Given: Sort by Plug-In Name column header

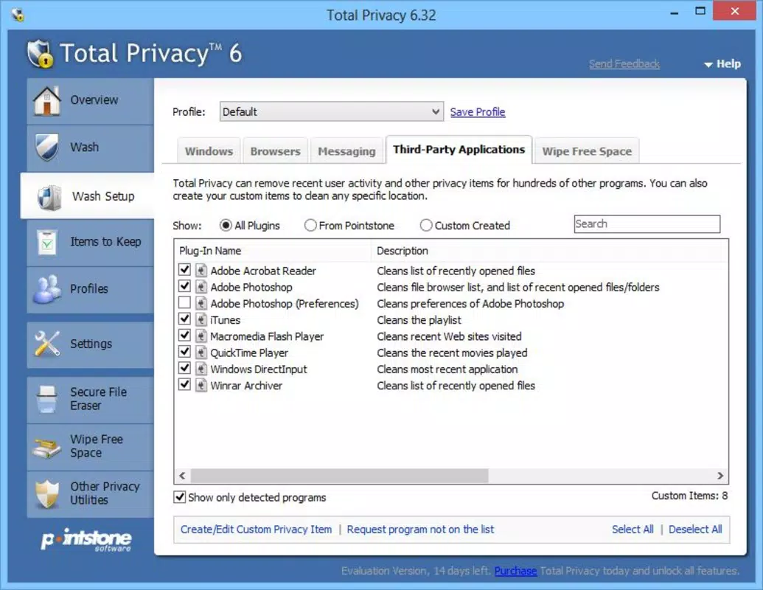Looking at the screenshot, I should pos(273,251).
